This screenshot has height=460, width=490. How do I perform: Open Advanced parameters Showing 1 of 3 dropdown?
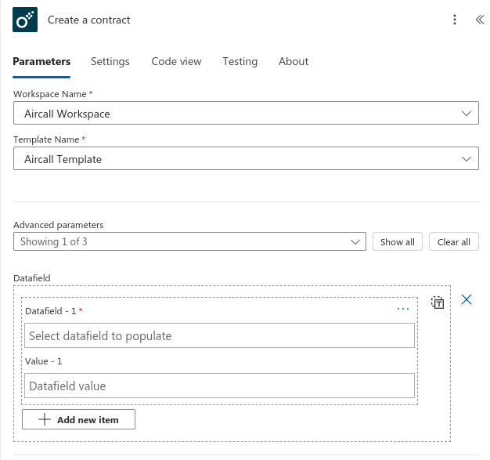coord(189,241)
